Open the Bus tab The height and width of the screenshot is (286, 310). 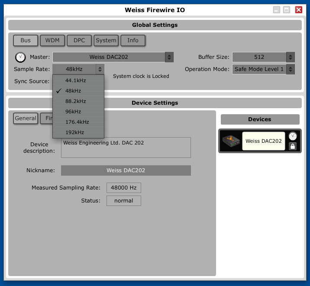click(26, 40)
